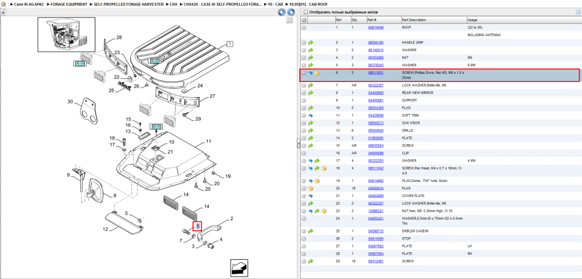Screen dimensions: 582x279
Task: Enable 'Отобразить только выбранные метки' checkbox
Action: click(x=306, y=12)
